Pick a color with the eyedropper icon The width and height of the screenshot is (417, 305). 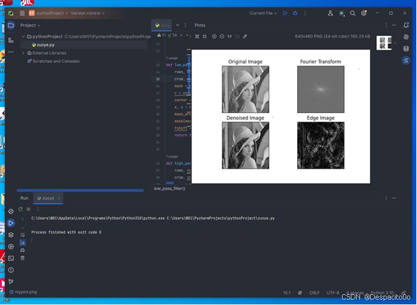coord(245,36)
